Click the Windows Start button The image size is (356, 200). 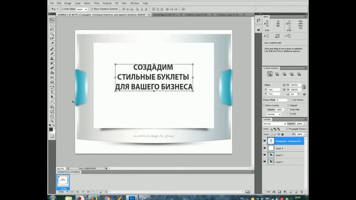[x=52, y=198]
